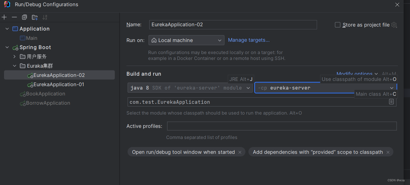Click the Main configuration icon
This screenshot has height=185, width=410.
point(23,38)
